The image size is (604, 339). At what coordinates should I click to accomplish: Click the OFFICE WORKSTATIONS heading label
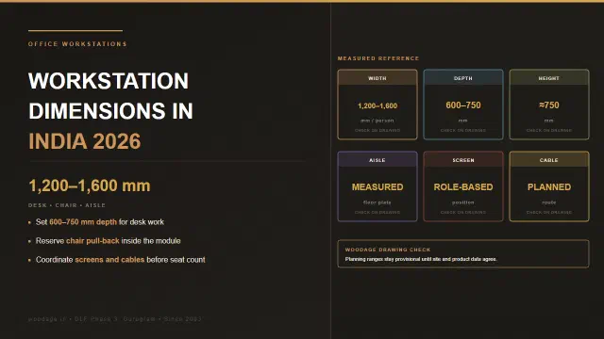pyautogui.click(x=77, y=44)
